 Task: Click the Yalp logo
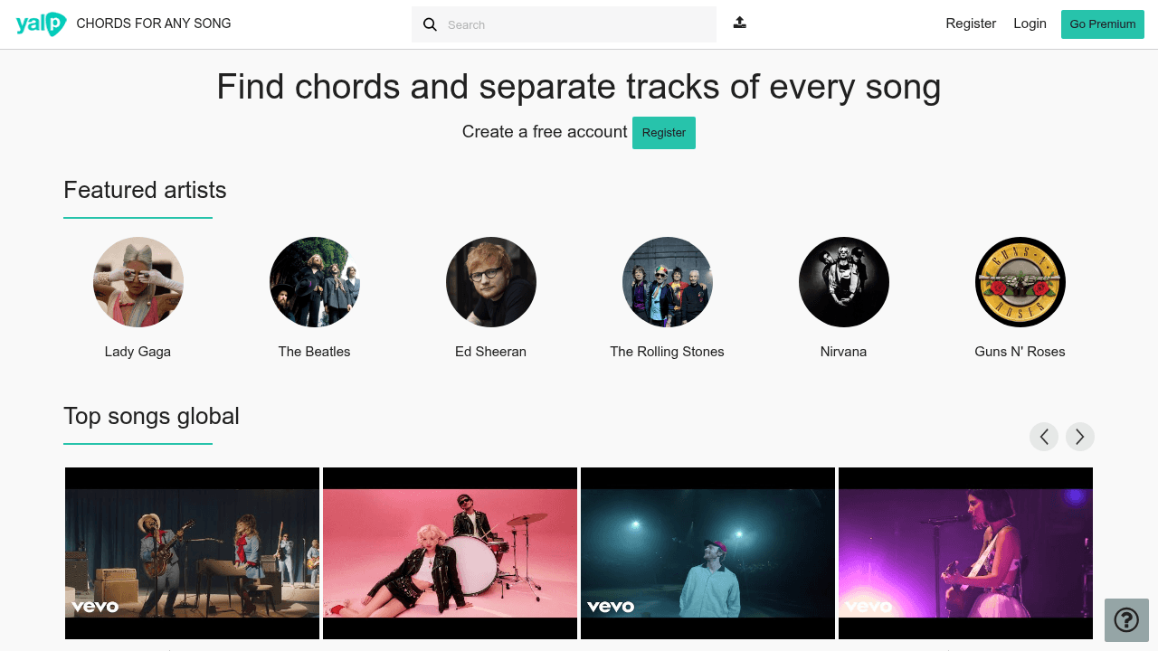(x=41, y=24)
